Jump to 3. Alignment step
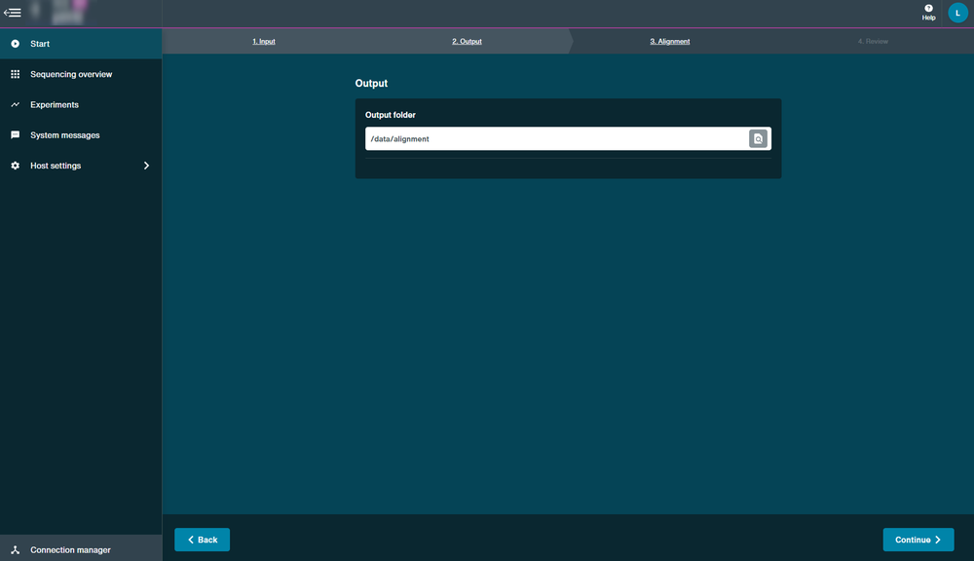The image size is (974, 561). [x=670, y=41]
